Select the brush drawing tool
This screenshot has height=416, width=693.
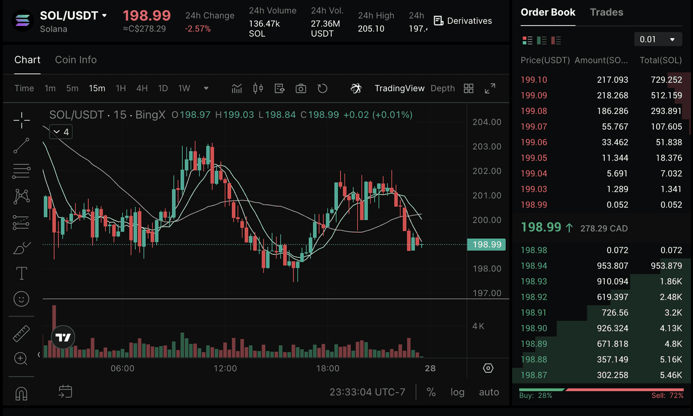click(x=22, y=248)
